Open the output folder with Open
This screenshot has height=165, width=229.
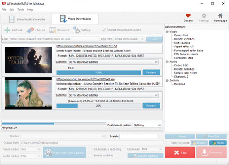pos(217,143)
